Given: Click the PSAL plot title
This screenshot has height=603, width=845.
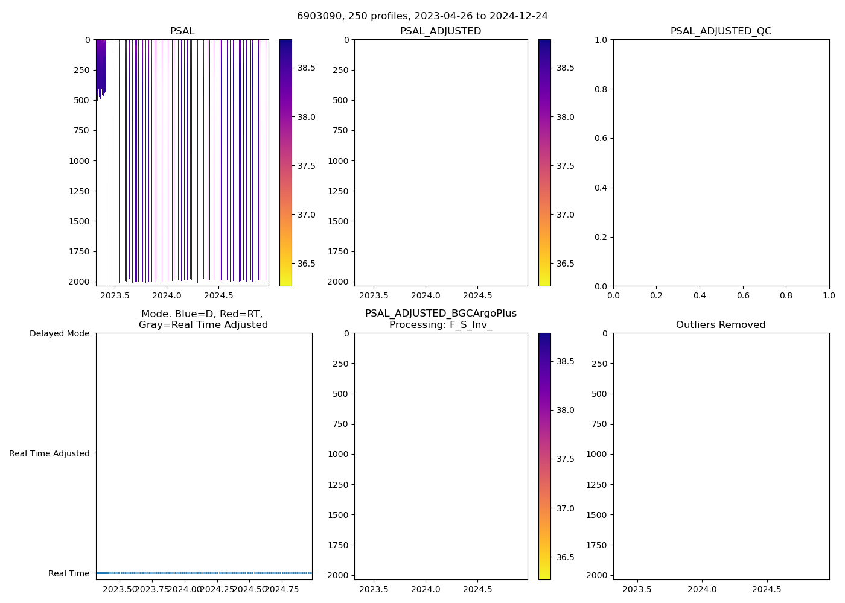Looking at the screenshot, I should 182,31.
